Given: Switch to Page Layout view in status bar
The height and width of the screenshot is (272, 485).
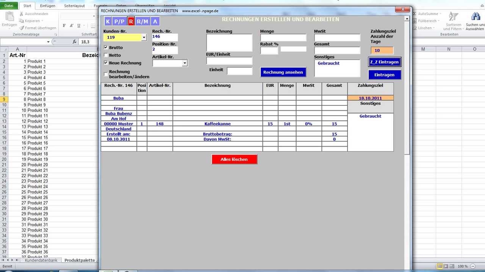Looking at the screenshot, I should pyautogui.click(x=446, y=266).
